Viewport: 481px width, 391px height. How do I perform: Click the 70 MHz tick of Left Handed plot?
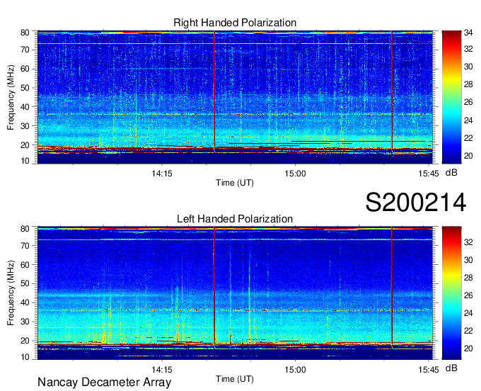25,245
